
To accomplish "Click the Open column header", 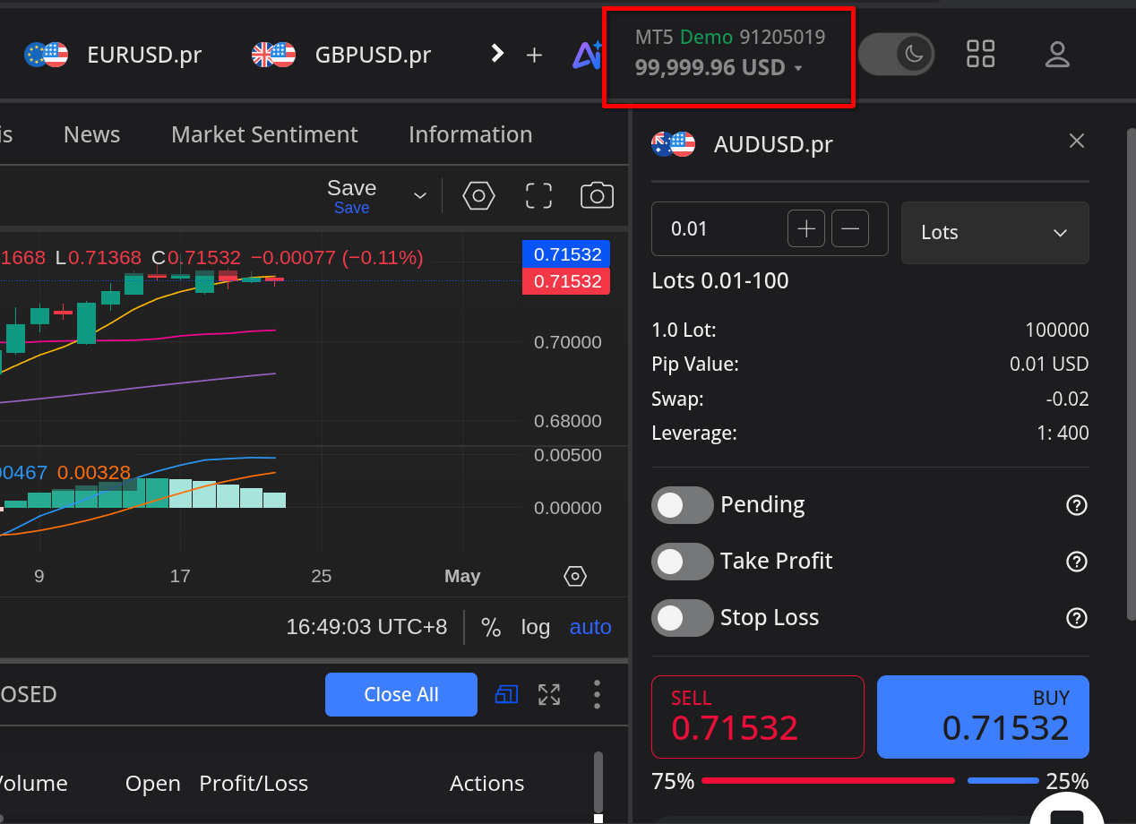I will pos(152,784).
